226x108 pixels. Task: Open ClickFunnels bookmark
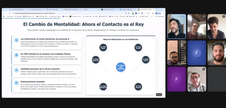(42, 16)
